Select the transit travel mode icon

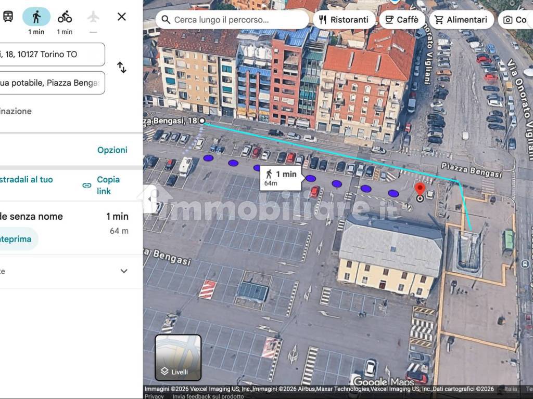(8, 16)
